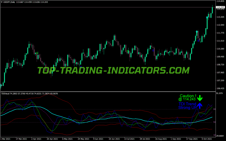Click the '17 Mar 2021' date label
The image size is (226, 141).
[x=21, y=139]
